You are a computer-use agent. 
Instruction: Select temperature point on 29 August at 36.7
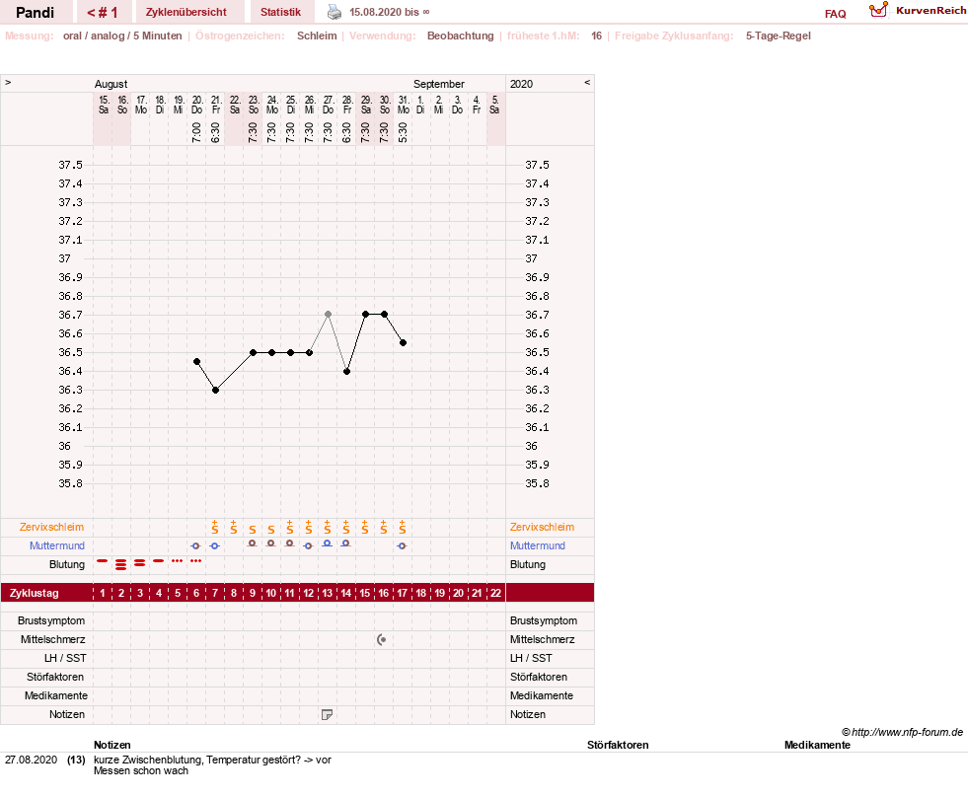pyautogui.click(x=365, y=315)
